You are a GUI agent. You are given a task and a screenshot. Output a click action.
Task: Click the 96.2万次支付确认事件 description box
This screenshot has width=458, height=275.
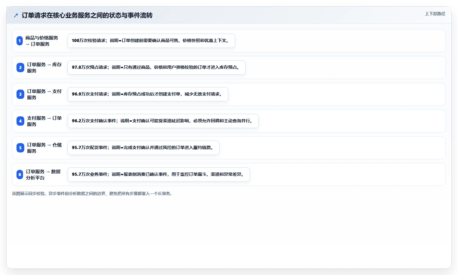pyautogui.click(x=163, y=121)
